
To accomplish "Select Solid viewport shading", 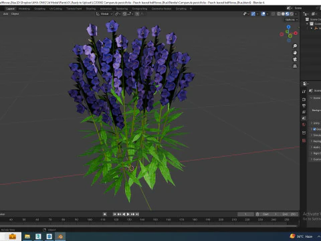I will coord(283,14).
